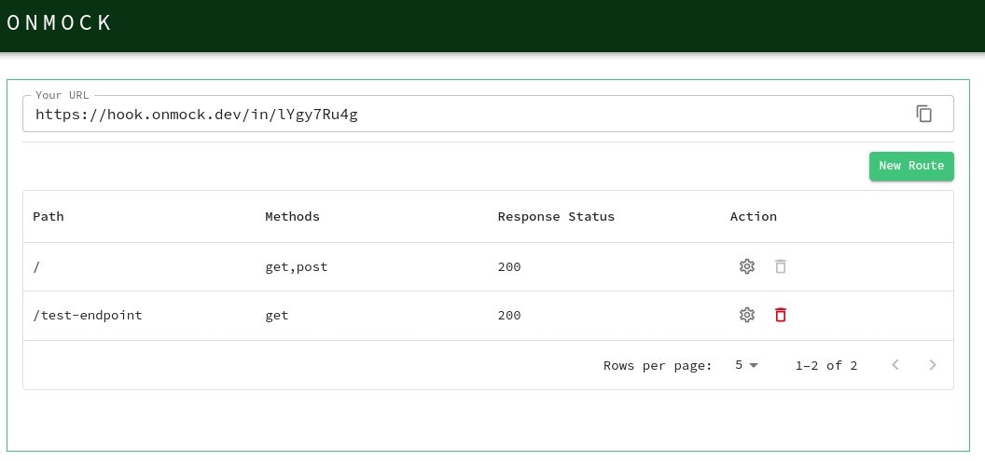Screen dimensions: 985x461
Task: Copy the hook URL with the copy icon
Action: point(923,114)
